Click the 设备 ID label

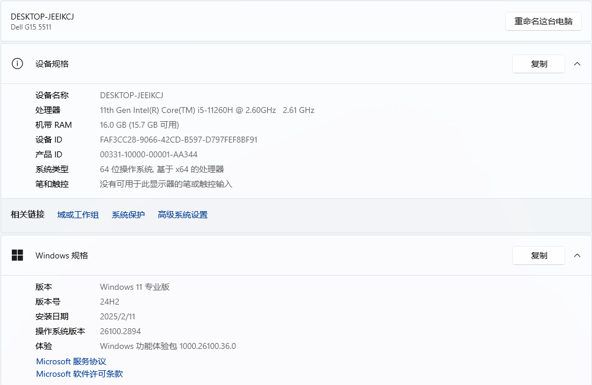[x=48, y=140]
